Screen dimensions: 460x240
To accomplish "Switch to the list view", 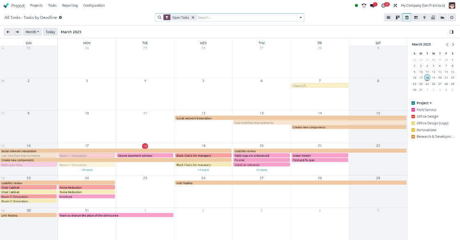I will click(388, 17).
